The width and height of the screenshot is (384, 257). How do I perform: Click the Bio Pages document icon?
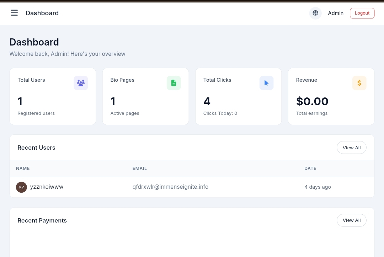174,83
